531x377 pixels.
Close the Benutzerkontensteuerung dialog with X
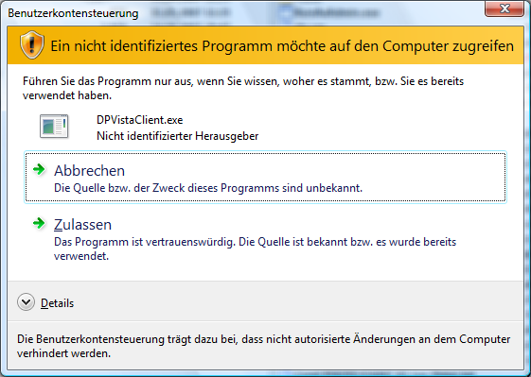[504, 9]
